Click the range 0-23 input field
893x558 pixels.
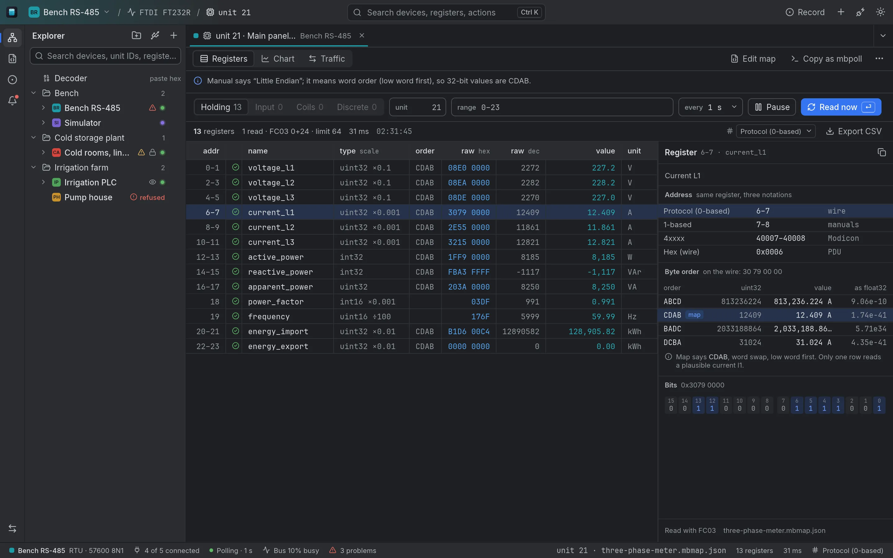(562, 107)
